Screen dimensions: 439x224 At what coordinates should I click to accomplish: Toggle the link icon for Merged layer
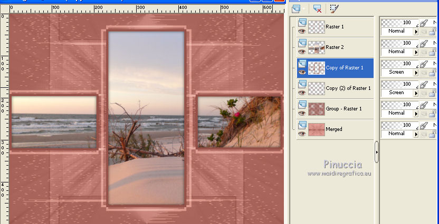click(x=424, y=126)
